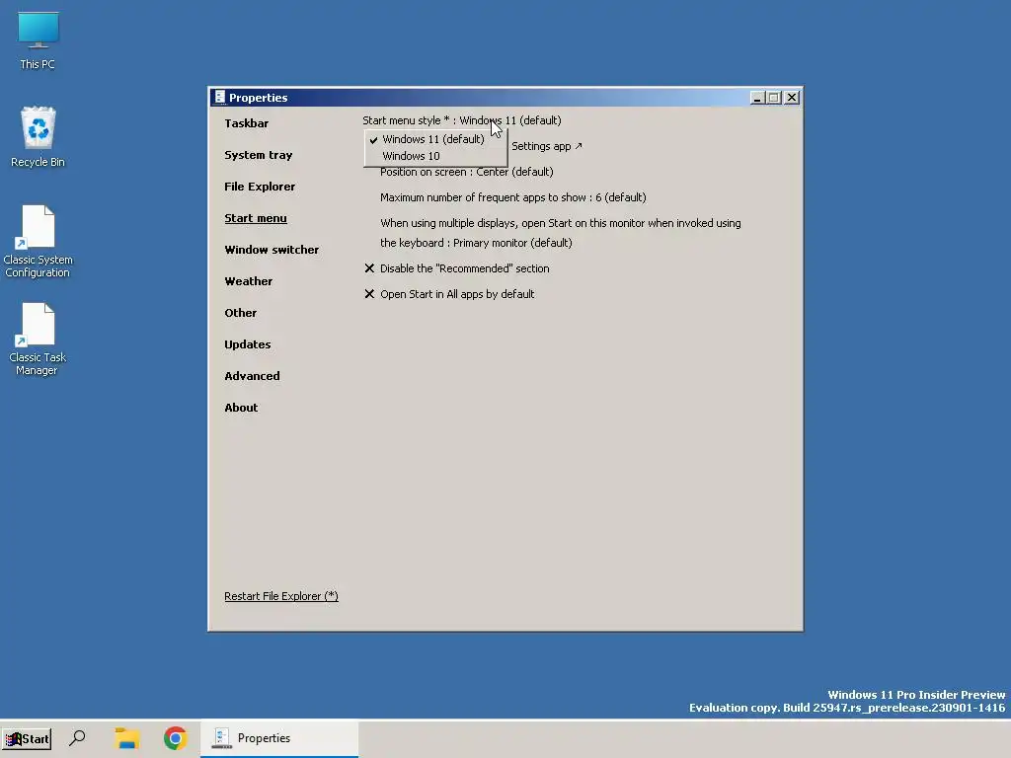
Task: Open the taskbar search magnifier icon
Action: coord(77,738)
